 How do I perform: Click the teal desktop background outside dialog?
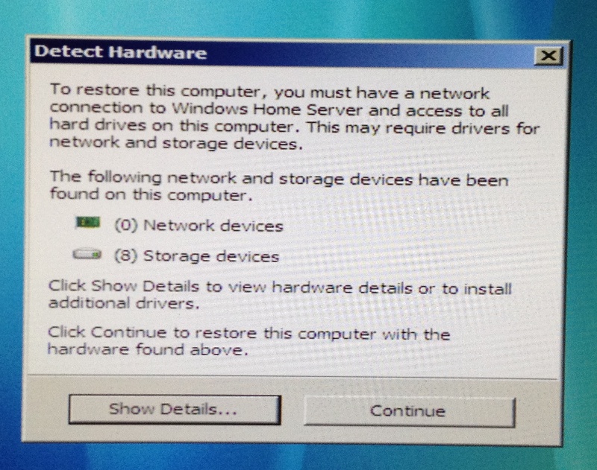point(297,17)
